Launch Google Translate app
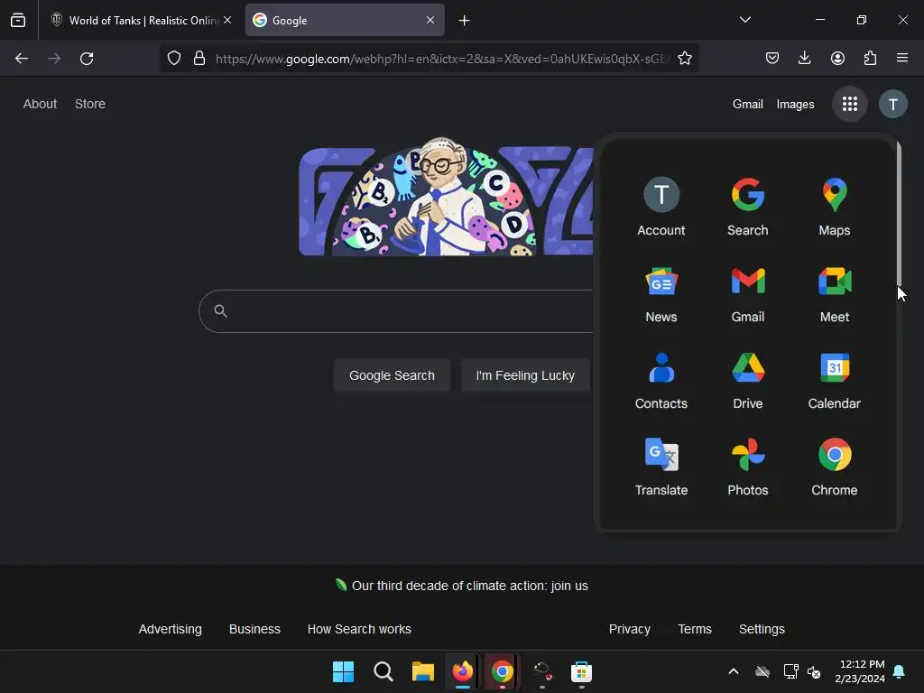 (x=661, y=467)
